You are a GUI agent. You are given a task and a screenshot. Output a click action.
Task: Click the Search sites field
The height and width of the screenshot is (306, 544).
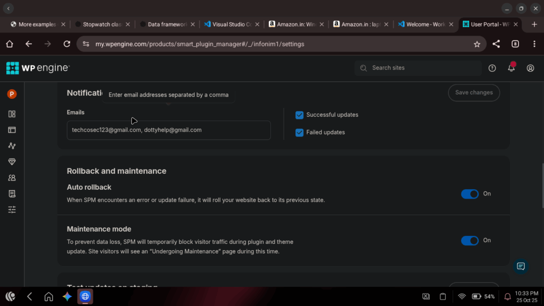(418, 68)
